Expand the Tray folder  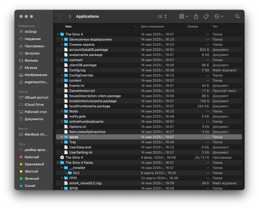point(62,142)
